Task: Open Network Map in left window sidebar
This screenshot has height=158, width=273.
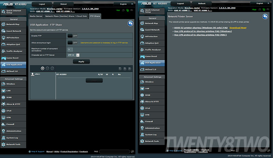Action: (x=13, y=24)
